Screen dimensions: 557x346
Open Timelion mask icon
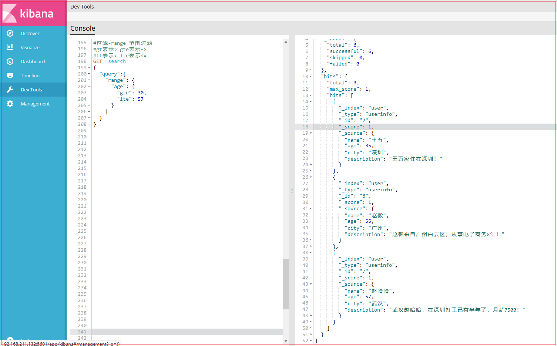point(10,75)
